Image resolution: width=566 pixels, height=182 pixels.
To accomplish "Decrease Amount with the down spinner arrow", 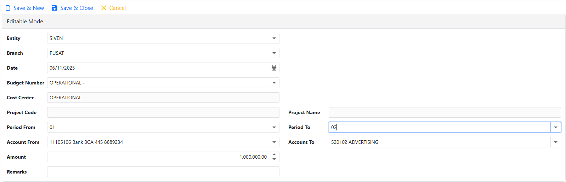I will (x=274, y=159).
